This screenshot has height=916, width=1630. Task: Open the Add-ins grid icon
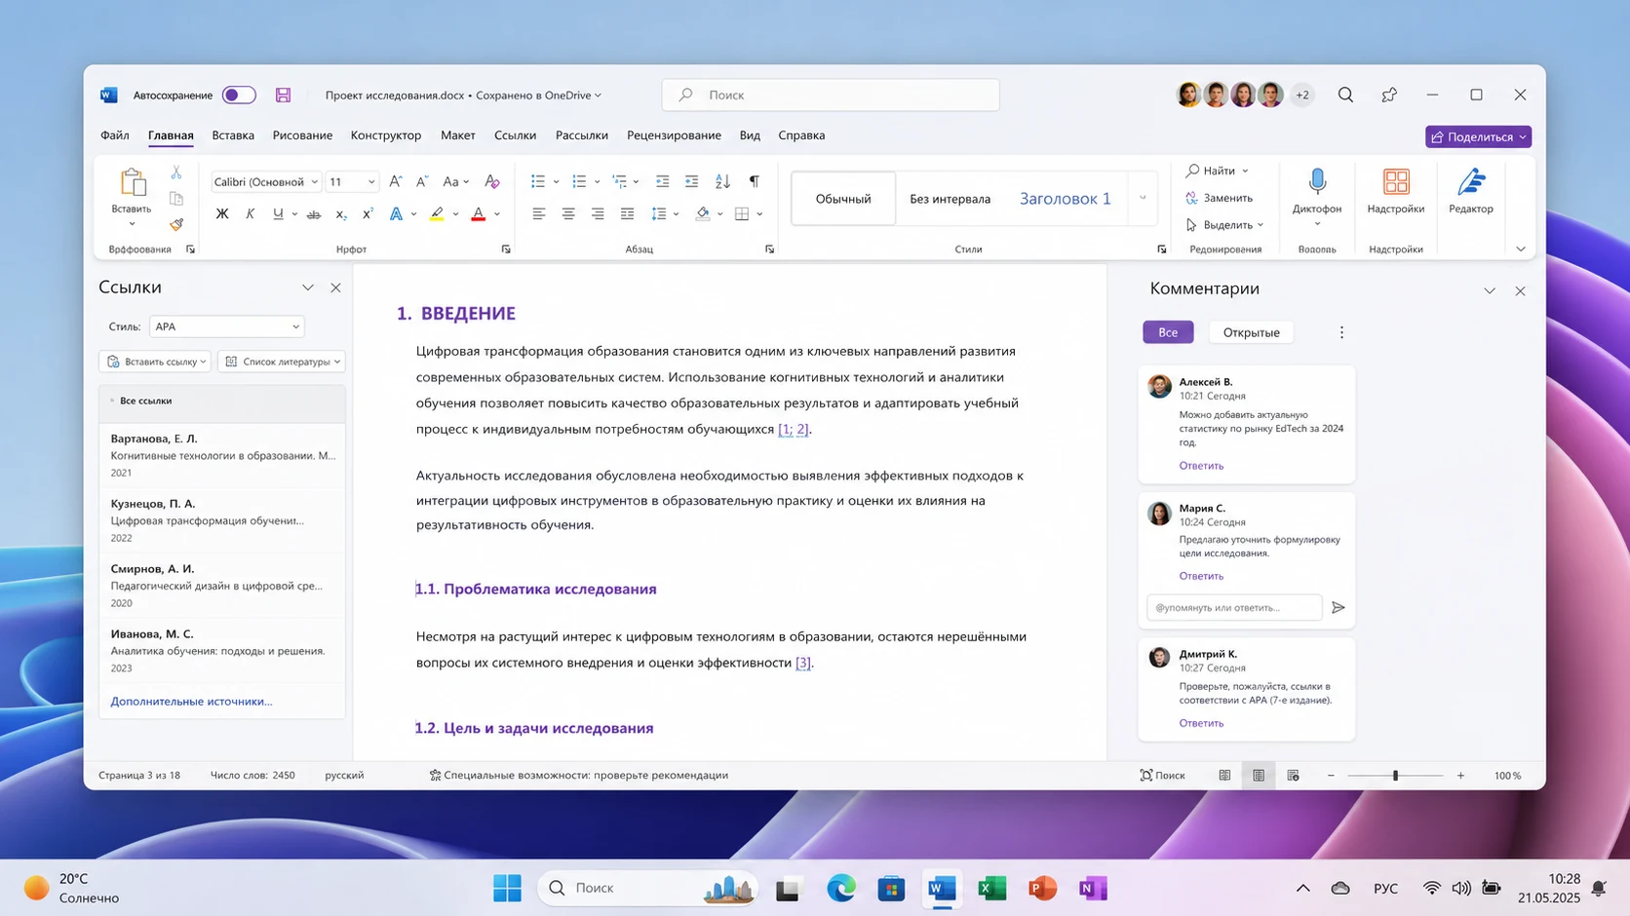pos(1396,181)
